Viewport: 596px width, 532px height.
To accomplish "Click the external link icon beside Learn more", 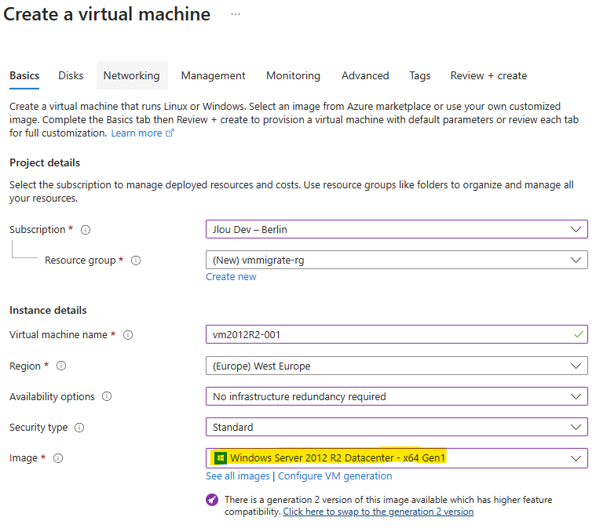I will pos(170,133).
